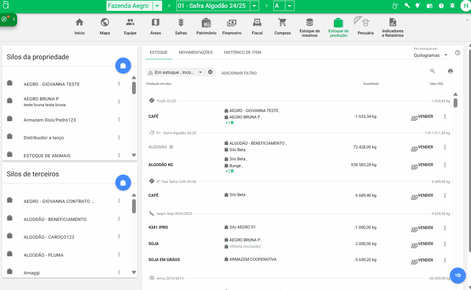Screen dimensions: 471x290
Task: Click Vender for Algodão KG
Action: 422,165
